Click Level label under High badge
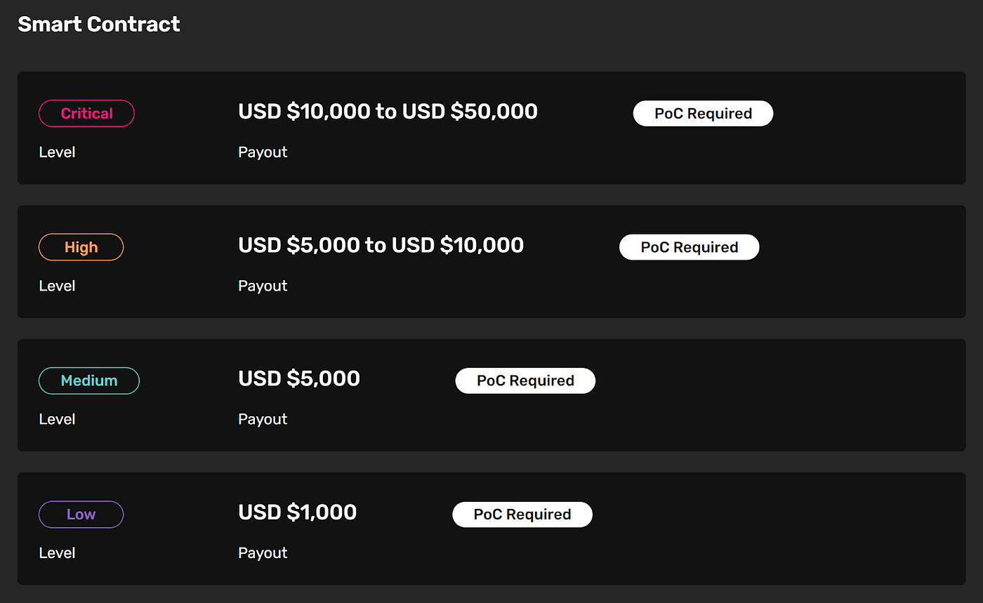The height and width of the screenshot is (603, 983). click(57, 286)
